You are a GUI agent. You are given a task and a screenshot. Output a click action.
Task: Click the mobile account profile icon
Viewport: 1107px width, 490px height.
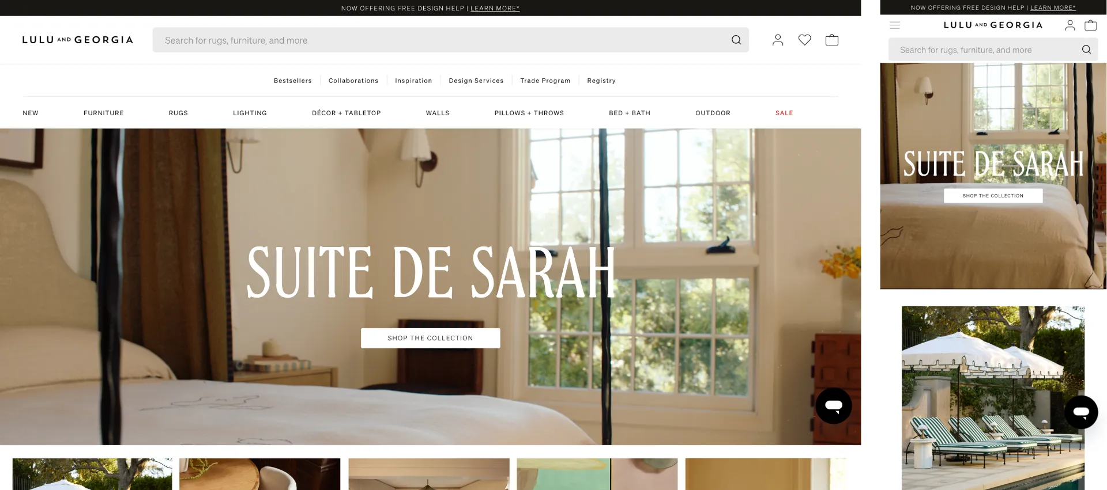(x=1070, y=25)
